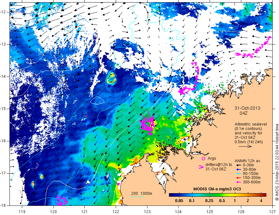279x215 pixels.
Task: Click the '04Z' time label
Action: [243, 113]
